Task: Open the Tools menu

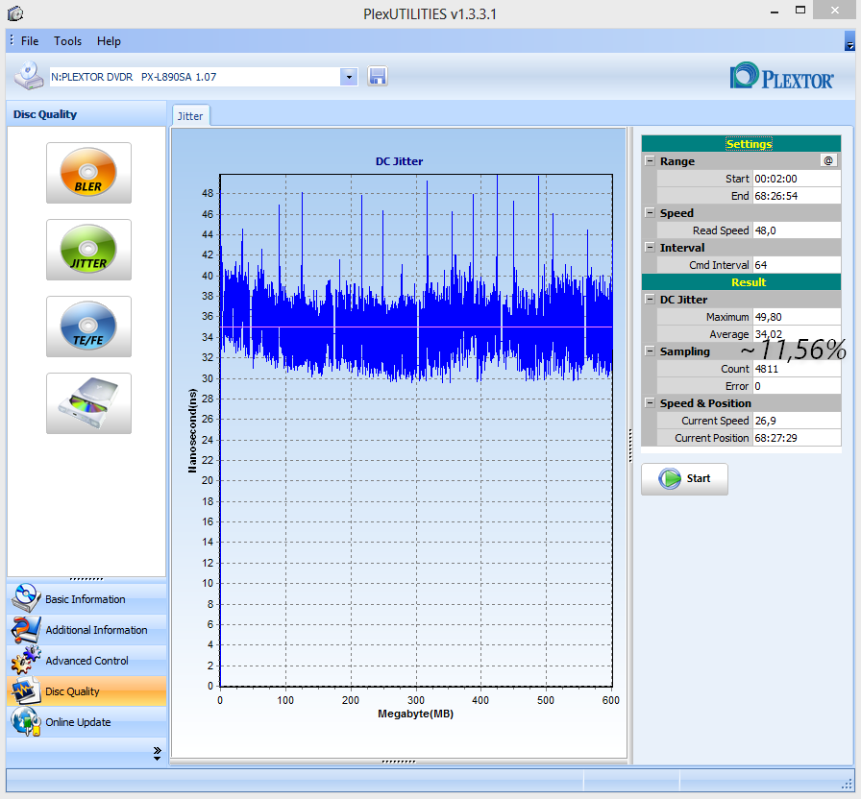Action: click(67, 41)
